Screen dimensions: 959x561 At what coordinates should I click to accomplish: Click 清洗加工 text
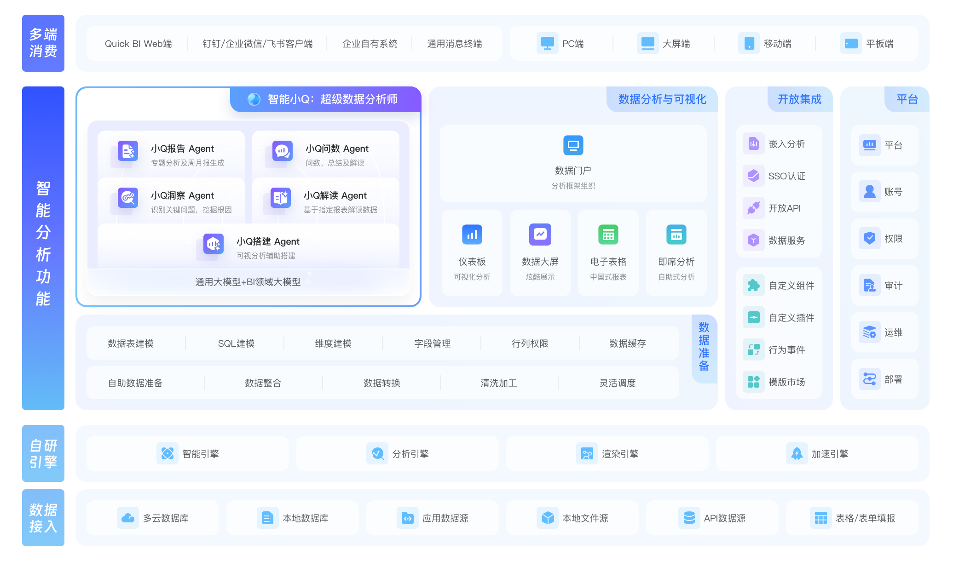coord(499,383)
